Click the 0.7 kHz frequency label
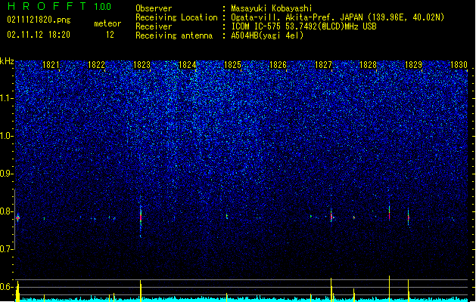This screenshot has height=302, width=476. pos(7,249)
